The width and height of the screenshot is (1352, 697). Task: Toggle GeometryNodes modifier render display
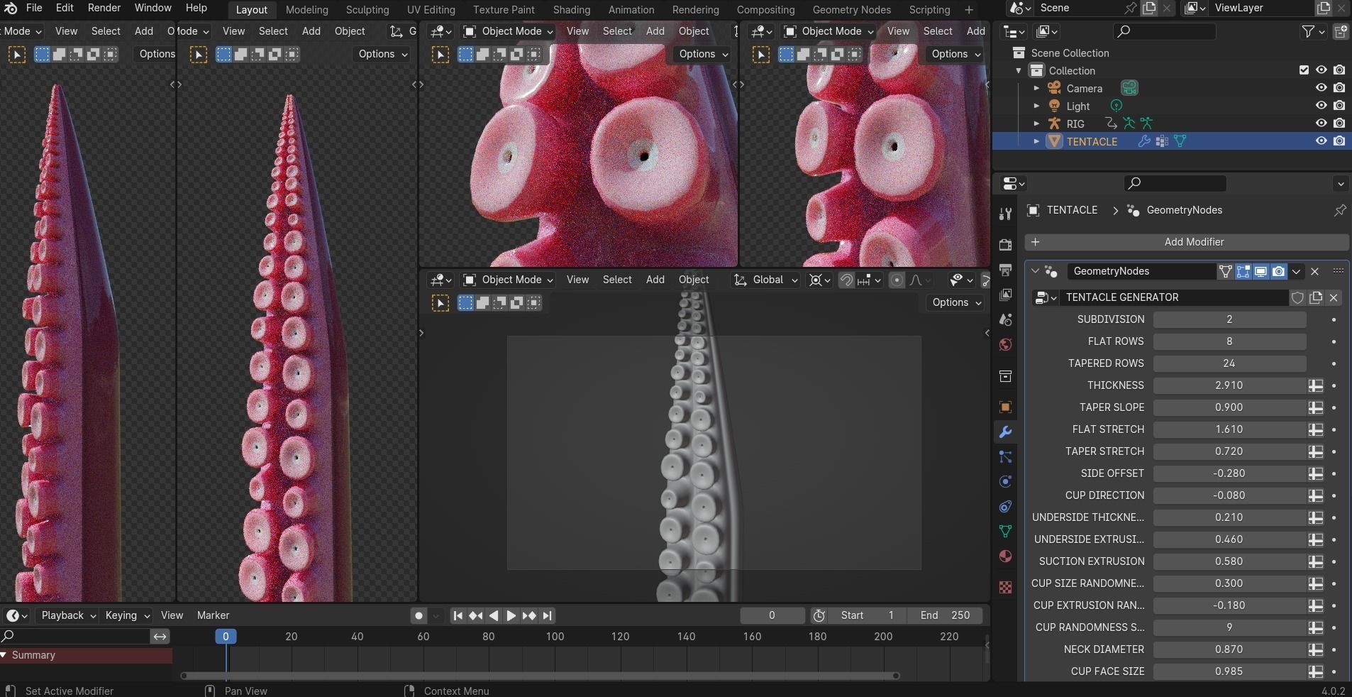pyautogui.click(x=1278, y=271)
